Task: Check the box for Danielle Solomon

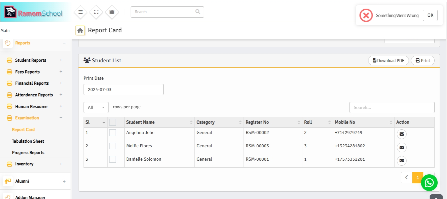Action: [113, 159]
